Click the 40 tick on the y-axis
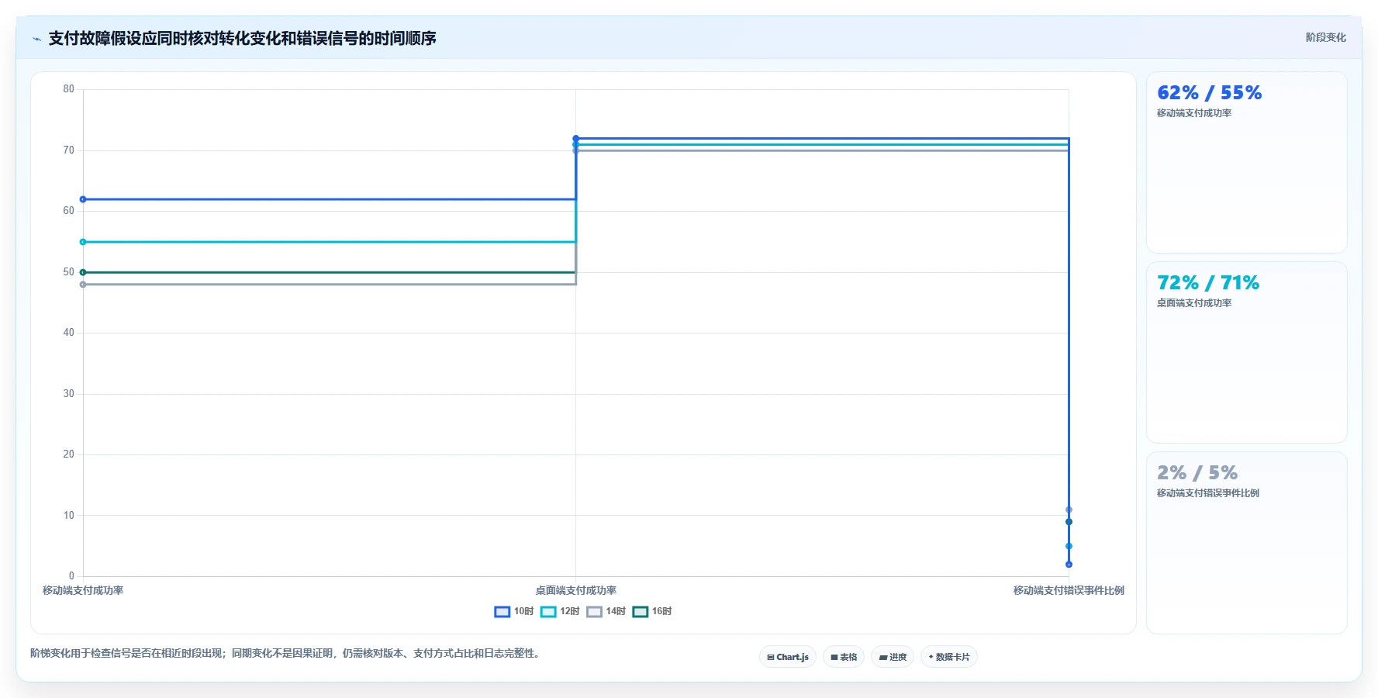The width and height of the screenshot is (1378, 698). pyautogui.click(x=69, y=333)
